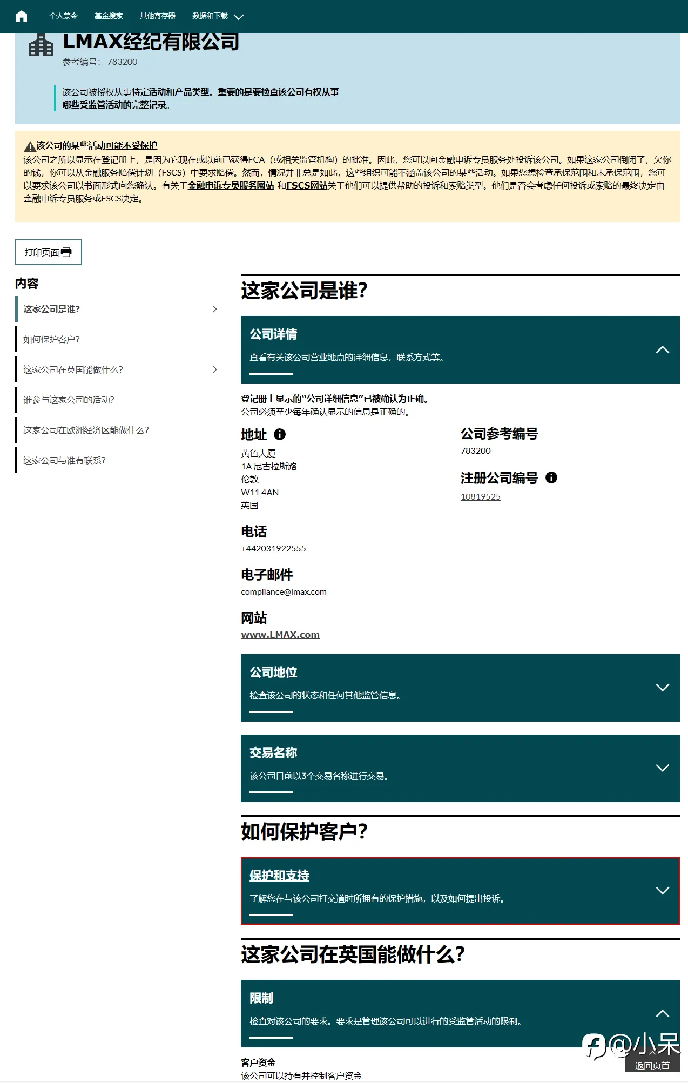This screenshot has height=1083, width=688.
Task: Click the 客户资金 heading text
Action: (258, 1062)
